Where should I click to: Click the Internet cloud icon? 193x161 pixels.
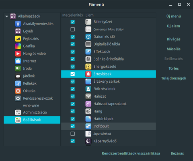pyautogui.click(x=18, y=61)
